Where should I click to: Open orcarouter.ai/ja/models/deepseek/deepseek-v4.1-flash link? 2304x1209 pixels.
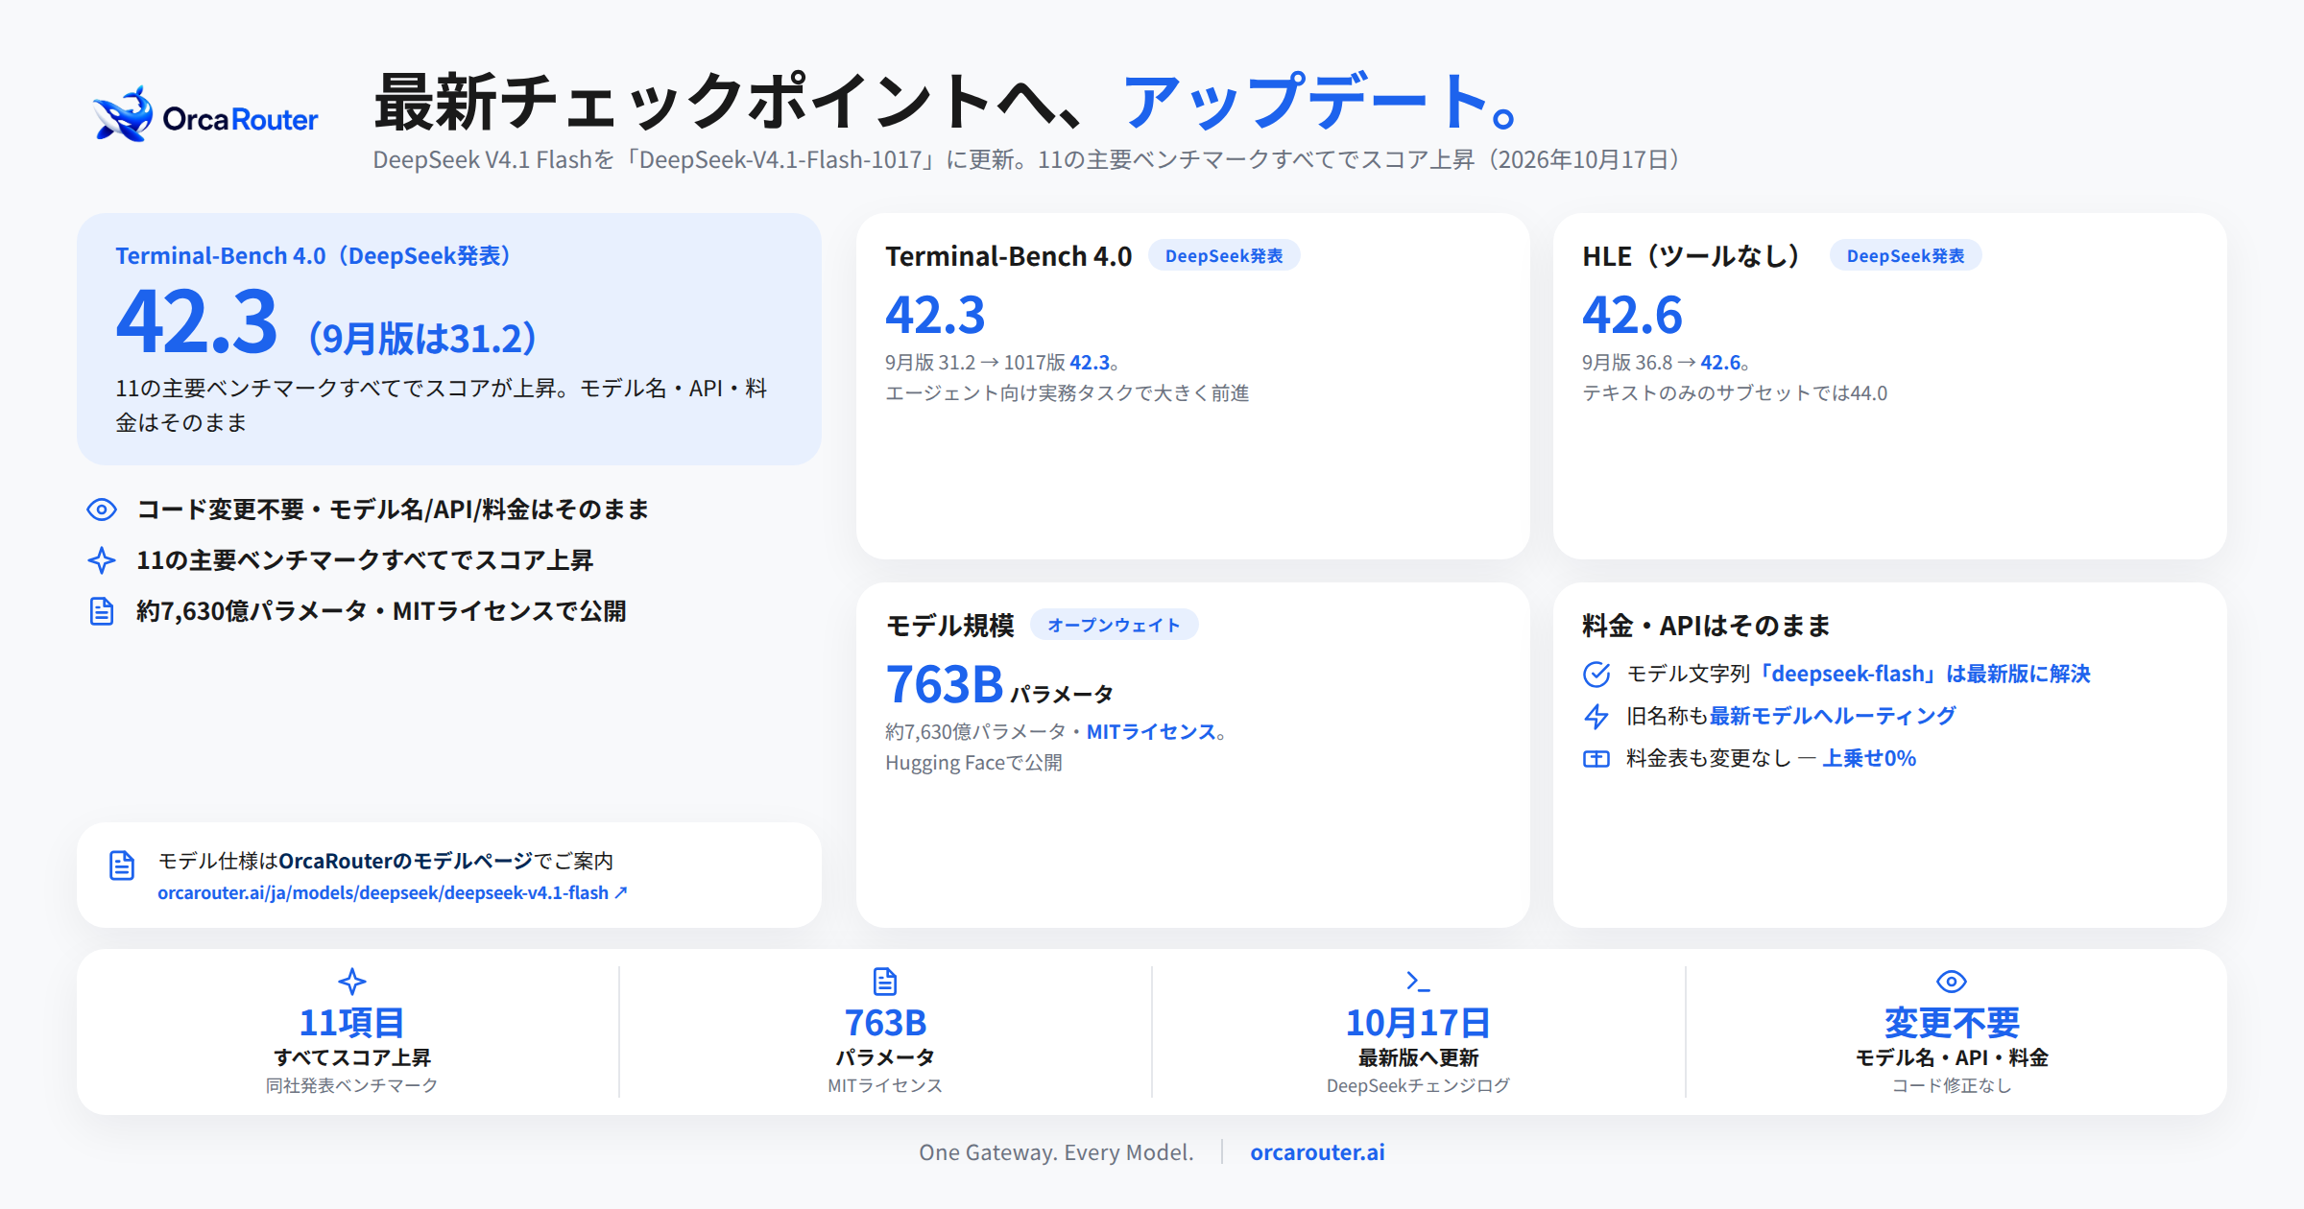click(393, 893)
